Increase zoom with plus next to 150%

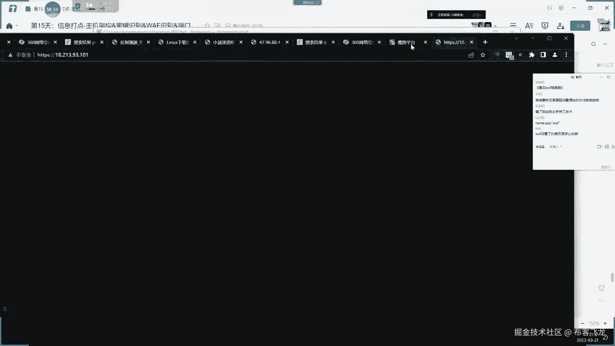click(x=605, y=323)
